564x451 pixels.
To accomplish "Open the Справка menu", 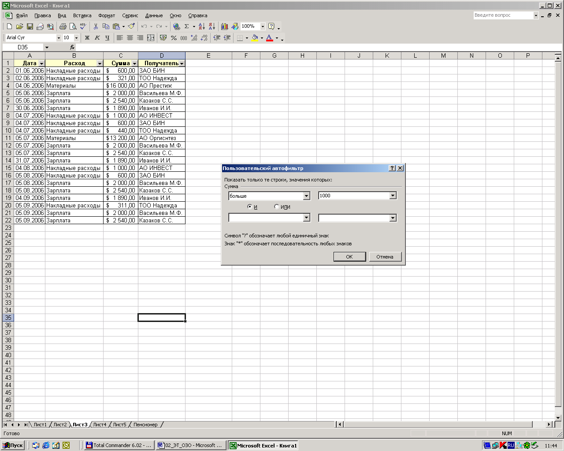I will pyautogui.click(x=197, y=15).
